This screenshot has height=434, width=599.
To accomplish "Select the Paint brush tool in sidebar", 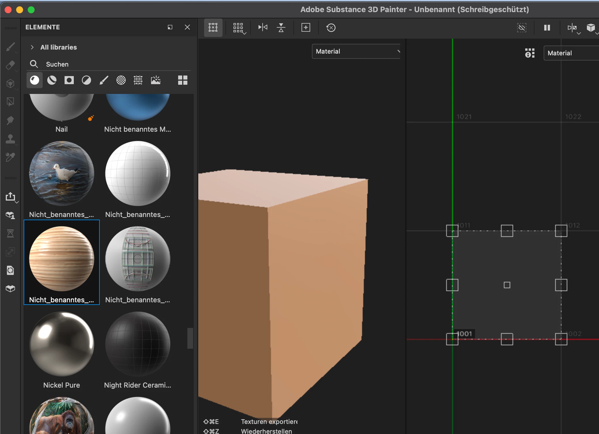I will click(x=10, y=47).
